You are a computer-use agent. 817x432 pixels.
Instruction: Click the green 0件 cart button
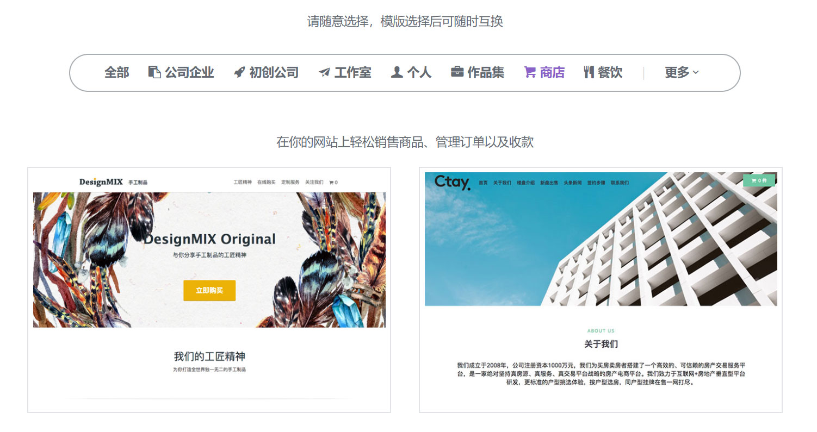pos(759,180)
